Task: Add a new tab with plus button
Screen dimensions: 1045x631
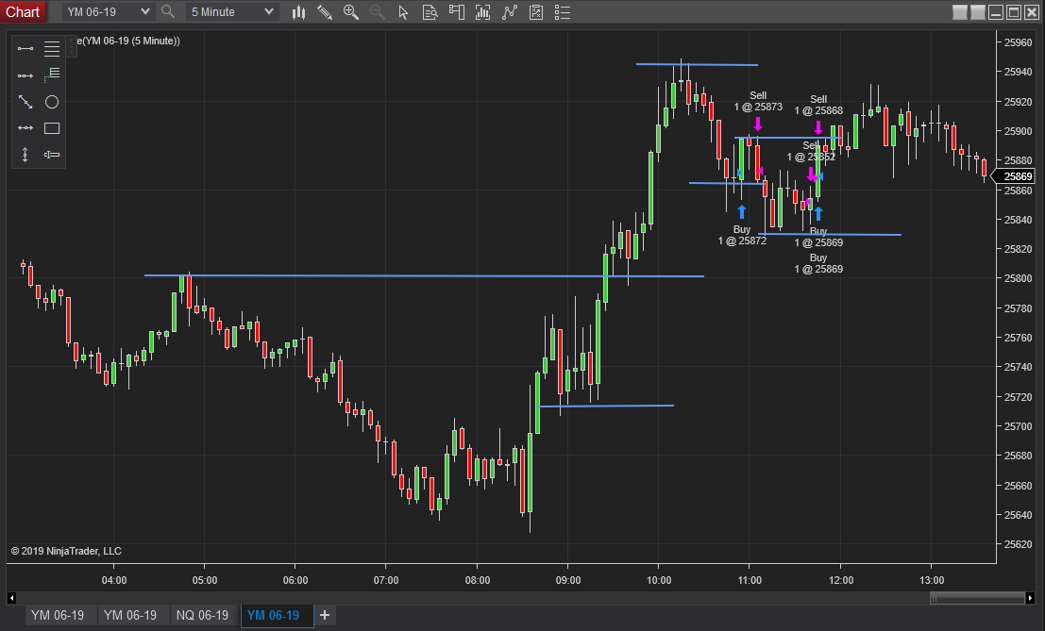Action: pos(325,615)
